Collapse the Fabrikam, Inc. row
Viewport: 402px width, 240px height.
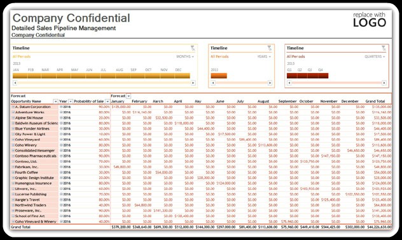click(13, 167)
